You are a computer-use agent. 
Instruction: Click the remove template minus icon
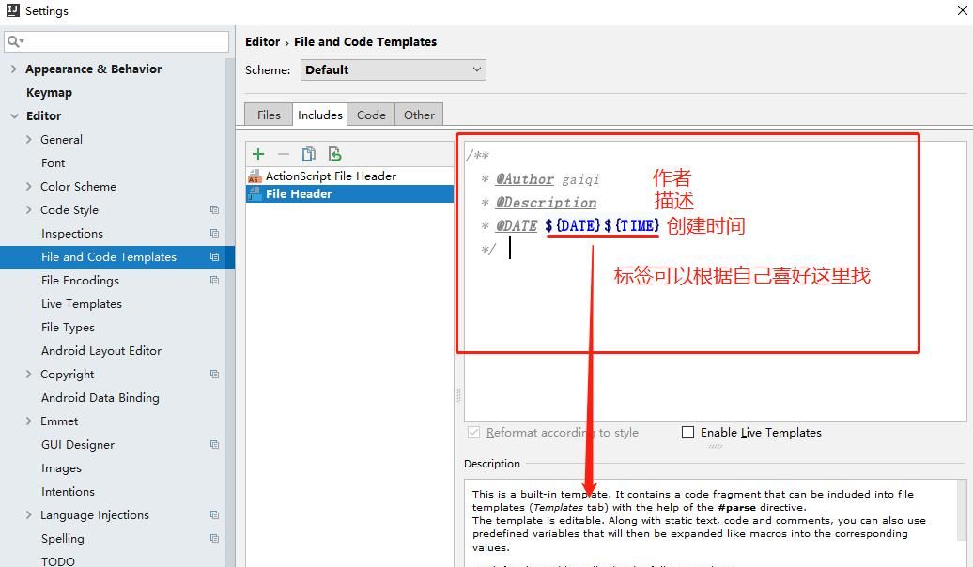point(284,154)
